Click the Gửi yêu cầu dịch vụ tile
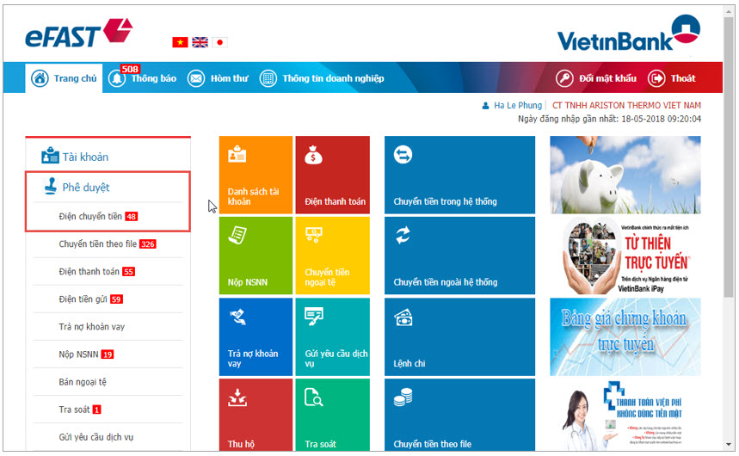The image size is (739, 456). (x=332, y=336)
